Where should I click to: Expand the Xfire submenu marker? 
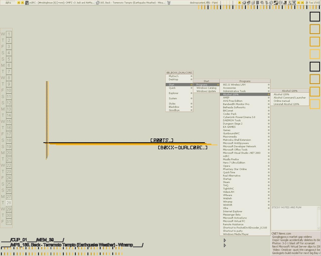click(269, 208)
